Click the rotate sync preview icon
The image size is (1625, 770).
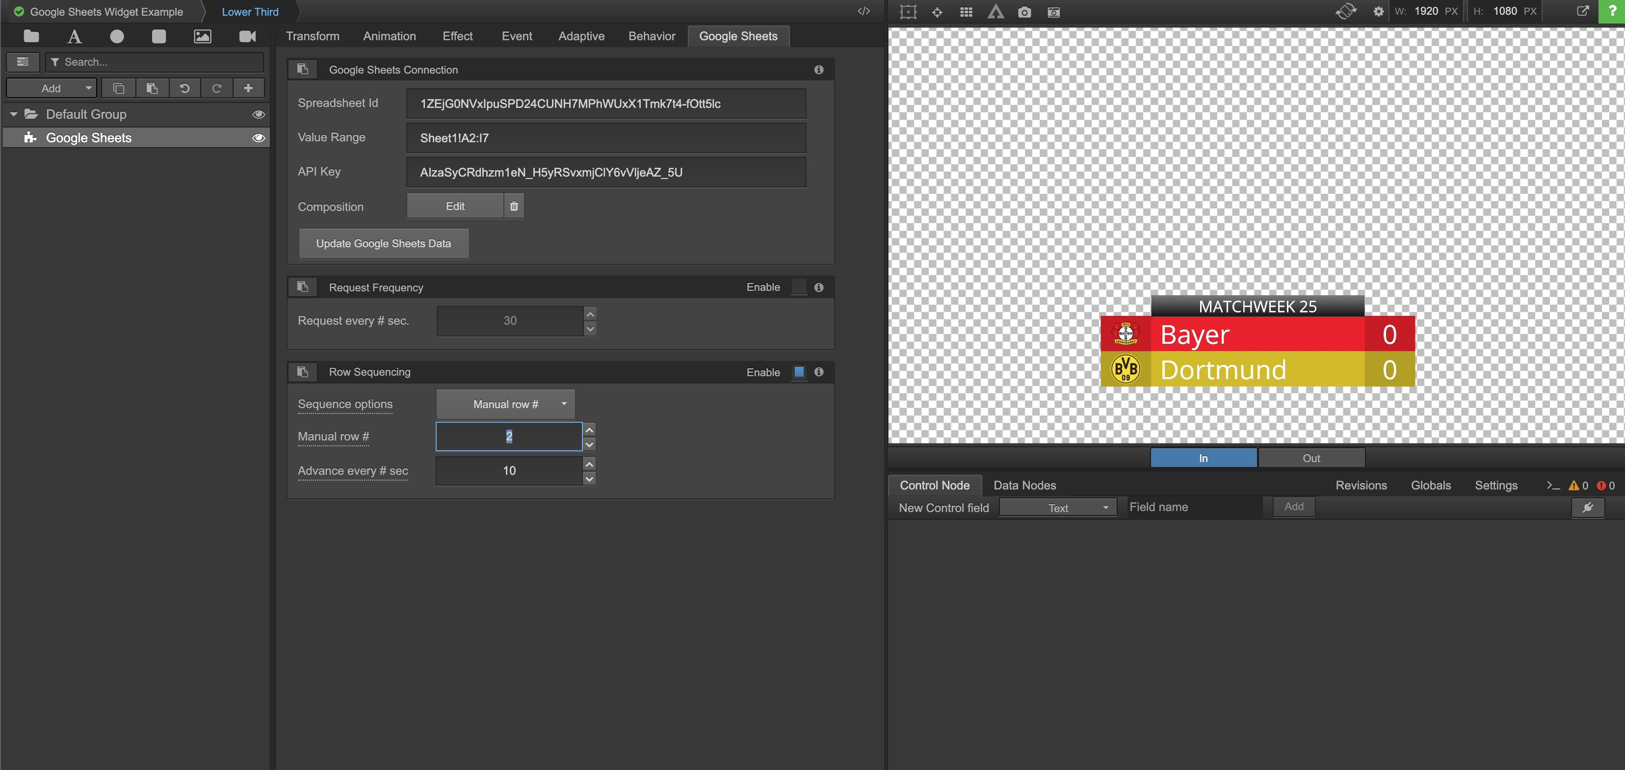tap(1345, 11)
